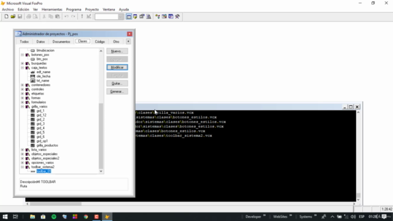Open the Ventana menu
This screenshot has height=221, width=393.
pos(109,10)
